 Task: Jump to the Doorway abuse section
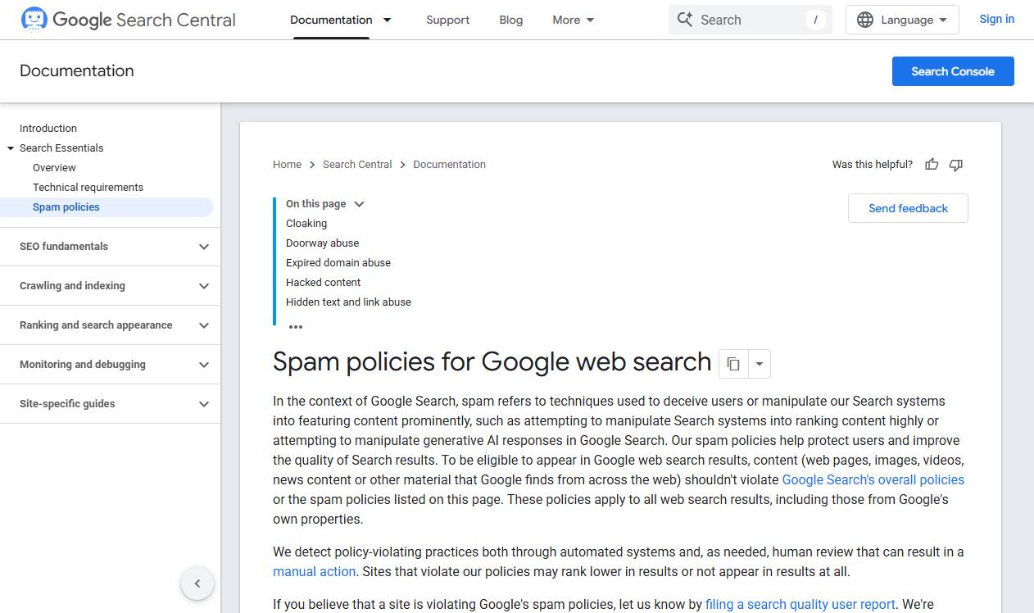(322, 243)
